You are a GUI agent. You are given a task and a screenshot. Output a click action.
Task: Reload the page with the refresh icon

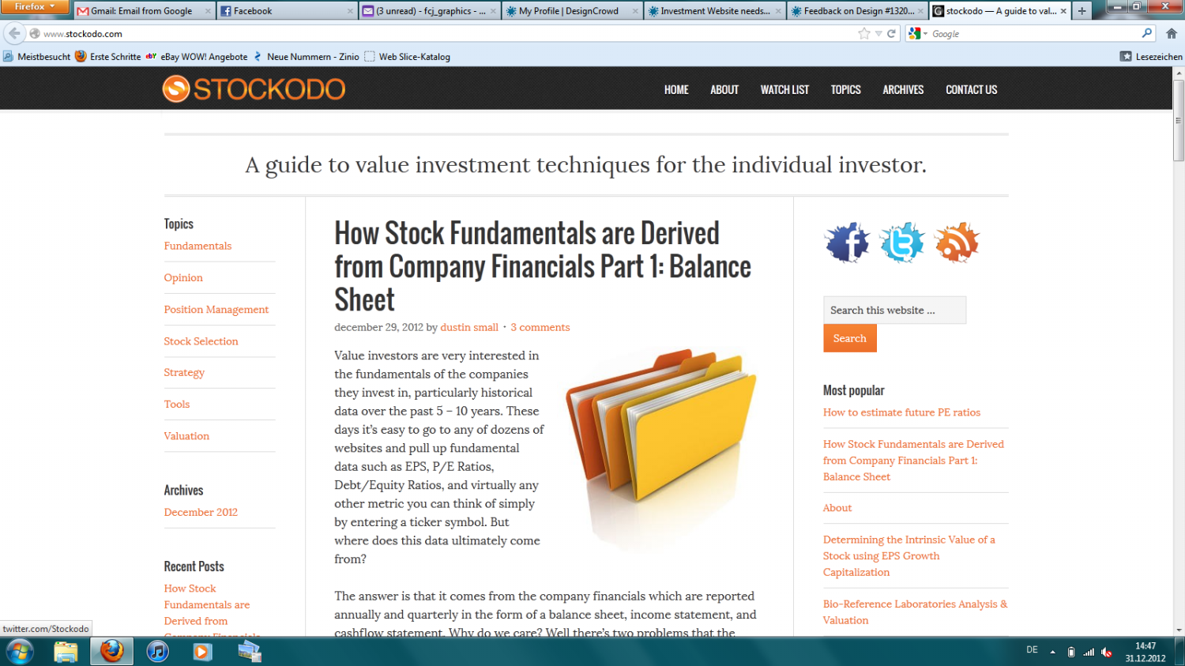pyautogui.click(x=891, y=33)
